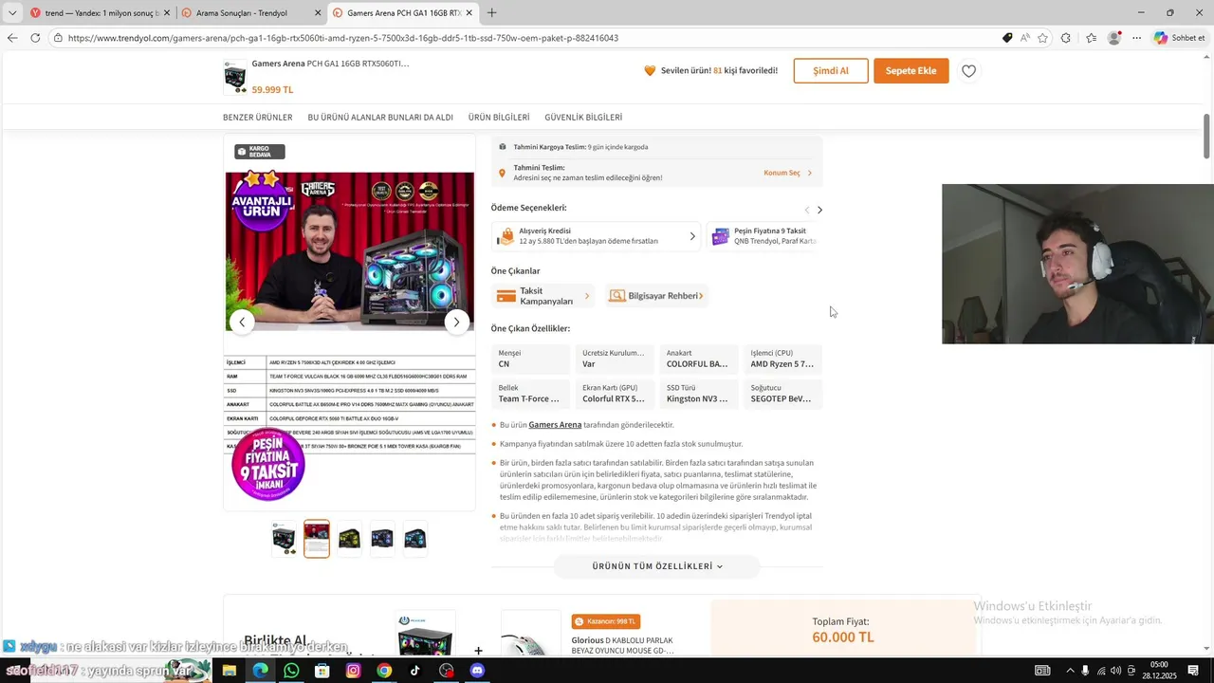
Task: Open the notification center icon
Action: [x=1193, y=671]
